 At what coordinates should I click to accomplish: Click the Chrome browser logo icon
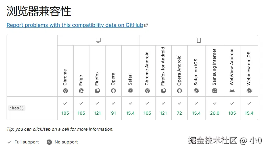click(x=65, y=91)
